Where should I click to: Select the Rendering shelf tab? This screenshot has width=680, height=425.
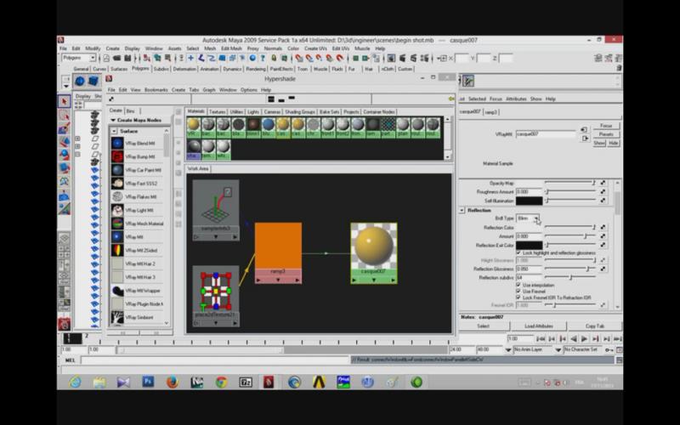(256, 69)
